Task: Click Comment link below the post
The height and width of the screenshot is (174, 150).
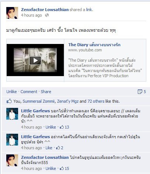Action: [29, 92]
